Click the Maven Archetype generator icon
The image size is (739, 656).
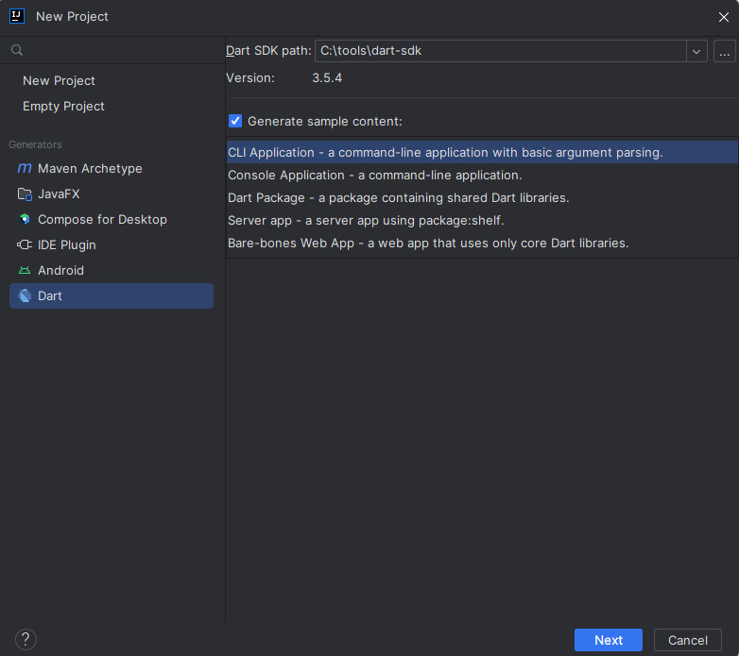(25, 168)
